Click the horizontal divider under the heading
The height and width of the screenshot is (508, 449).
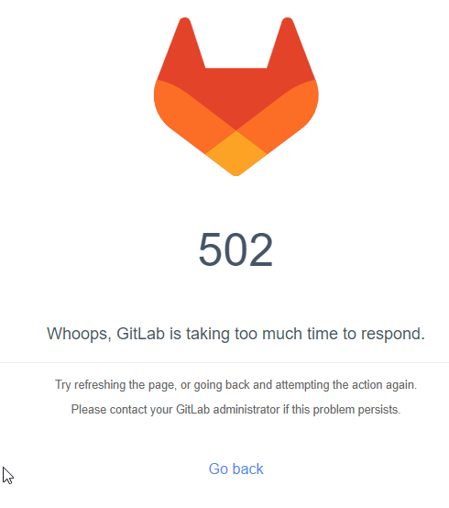click(x=224, y=362)
